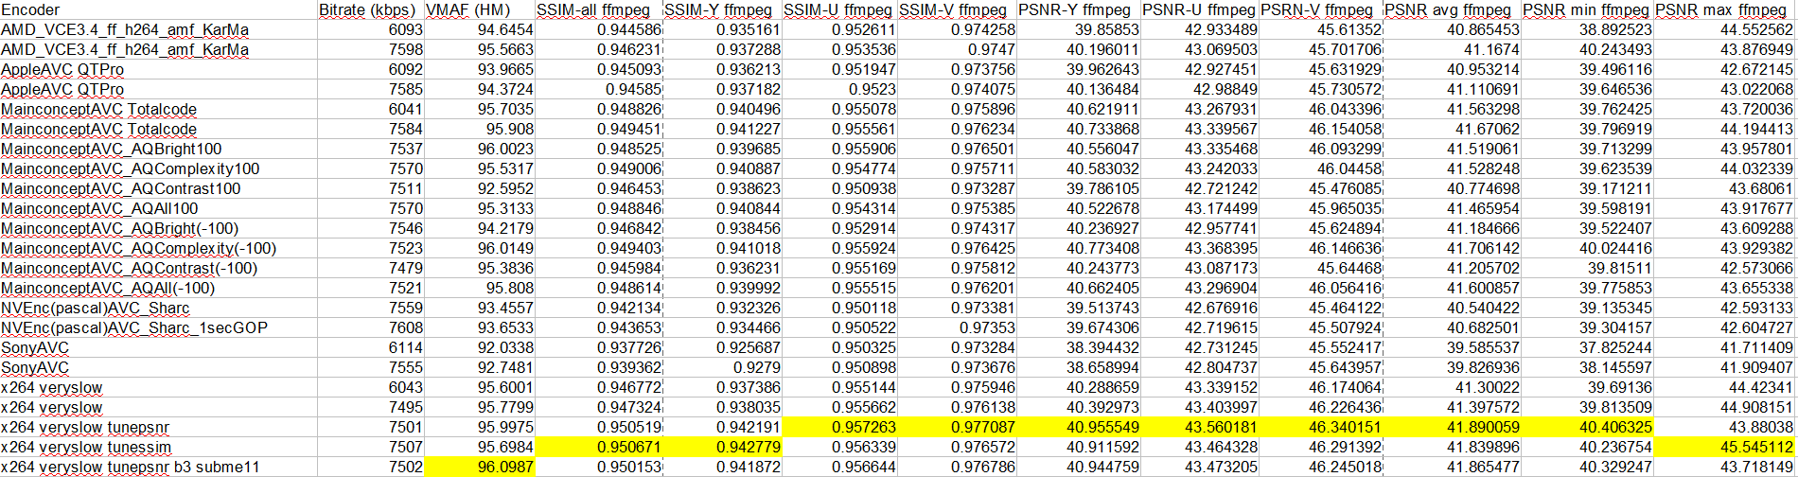Viewport: 1798px width, 477px height.
Task: Click the SSIM-all ffmpeg column header
Action: click(598, 9)
